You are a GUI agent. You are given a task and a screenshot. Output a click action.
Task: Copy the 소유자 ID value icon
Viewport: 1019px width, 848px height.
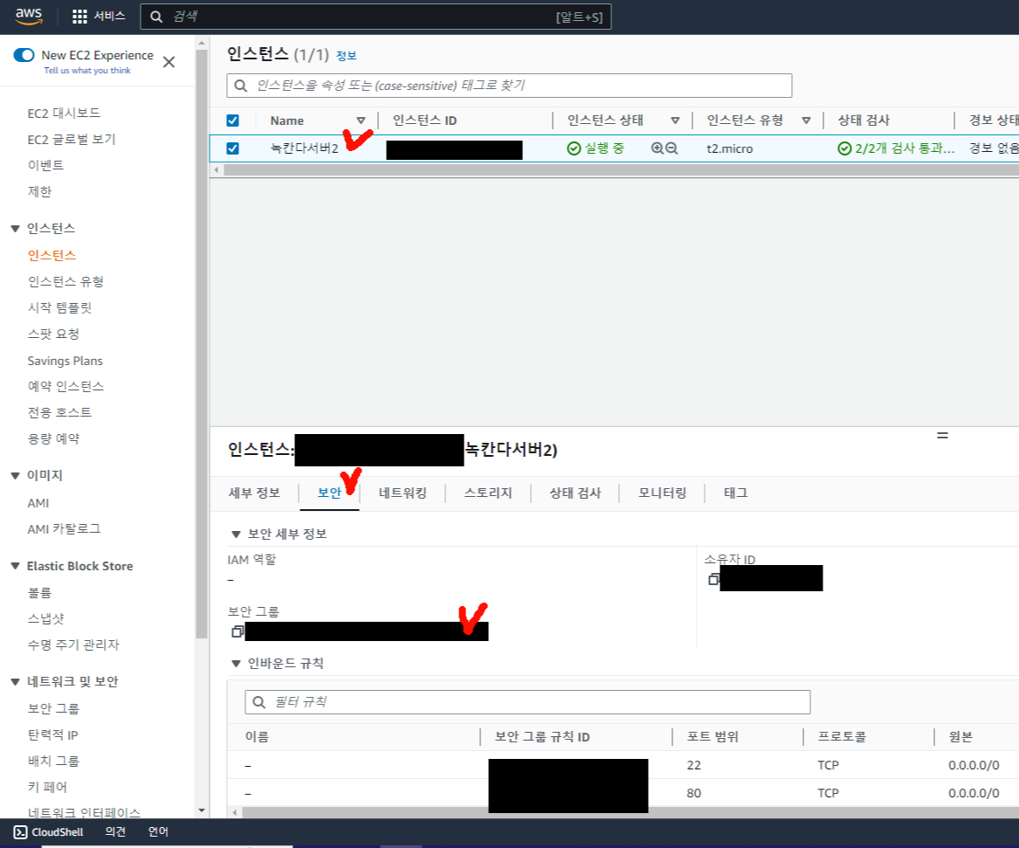pyautogui.click(x=713, y=579)
